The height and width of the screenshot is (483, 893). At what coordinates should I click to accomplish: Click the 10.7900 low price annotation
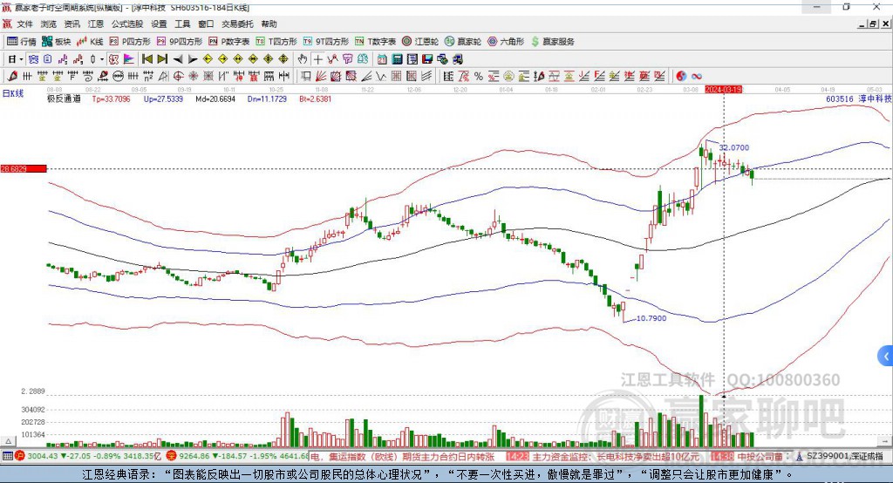651,318
